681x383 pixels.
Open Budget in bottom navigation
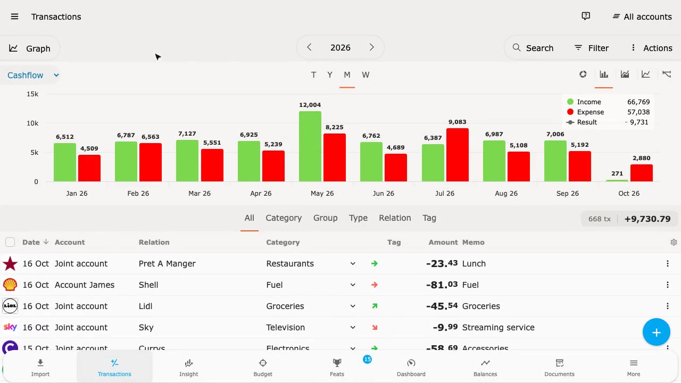coord(263,367)
